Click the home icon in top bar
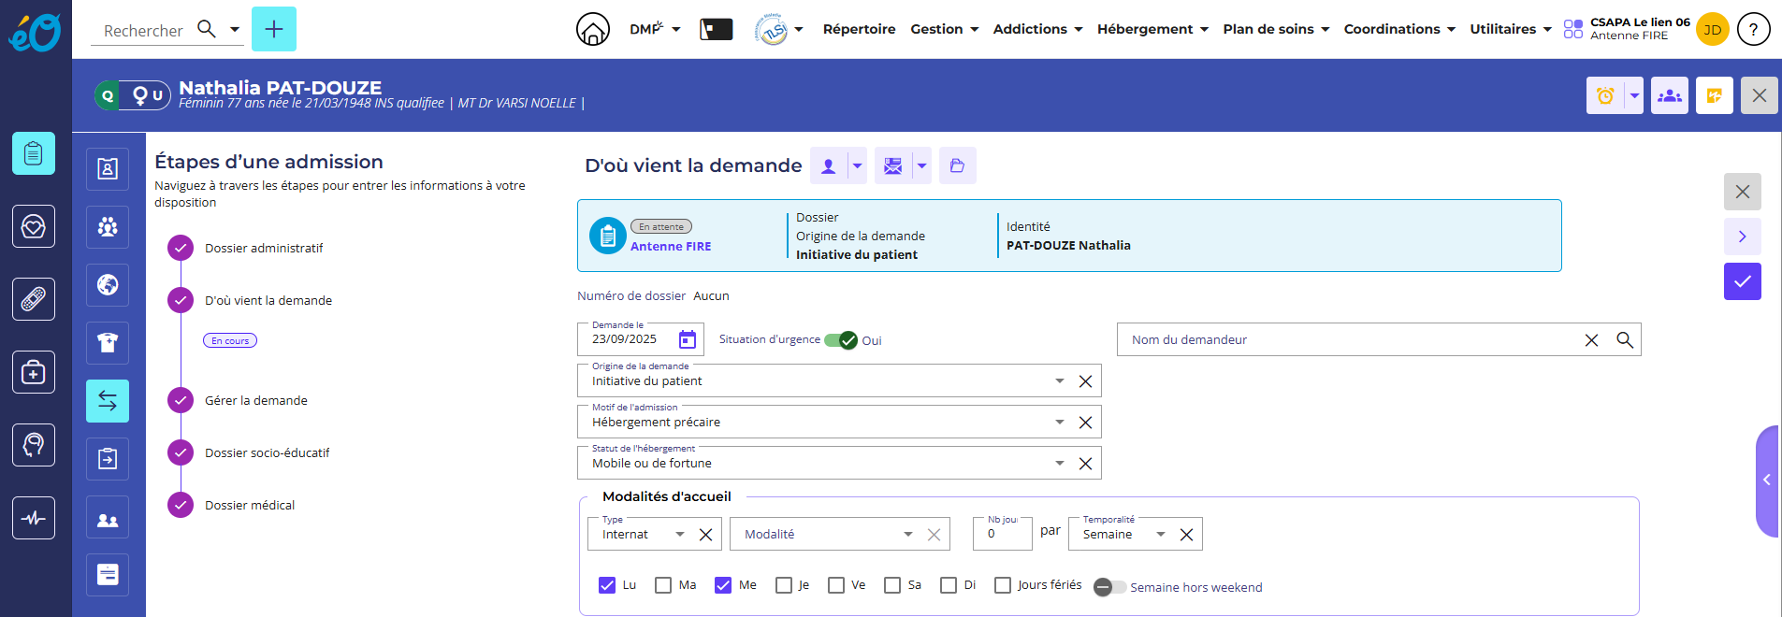The height and width of the screenshot is (617, 1782). (592, 30)
